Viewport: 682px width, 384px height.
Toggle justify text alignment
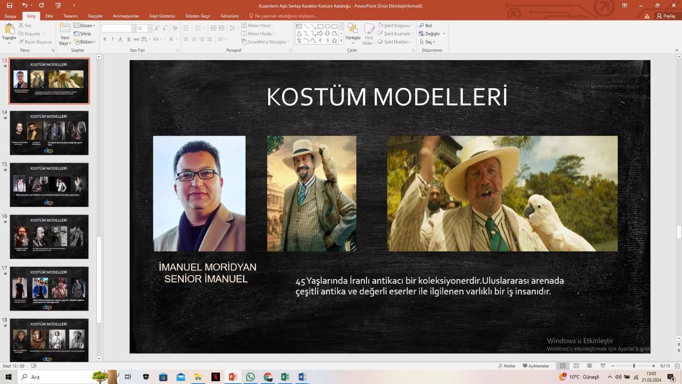(209, 39)
